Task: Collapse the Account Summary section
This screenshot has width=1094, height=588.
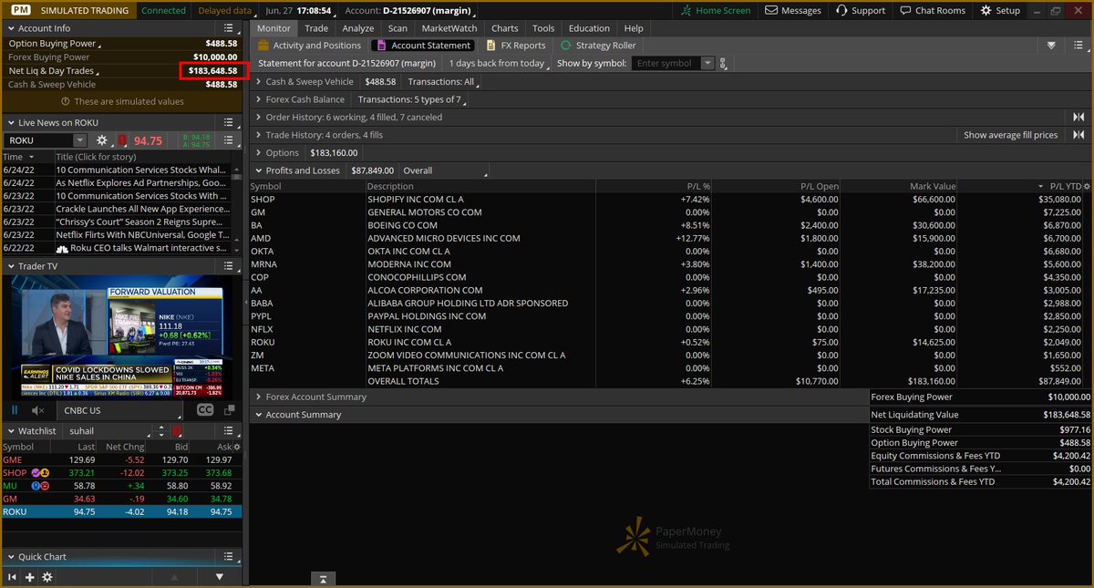Action: 259,415
